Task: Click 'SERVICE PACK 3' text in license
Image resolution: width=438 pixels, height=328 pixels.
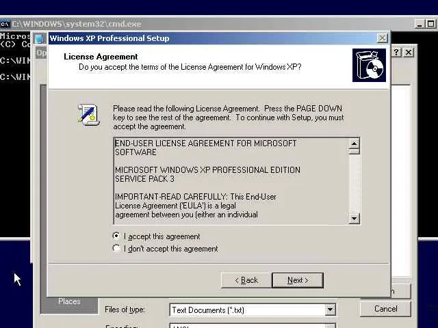Action: click(x=144, y=179)
